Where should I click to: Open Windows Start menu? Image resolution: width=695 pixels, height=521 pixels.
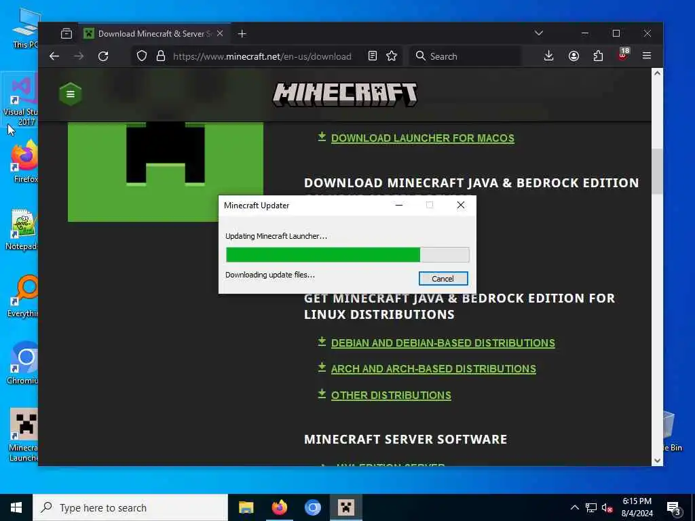(16, 507)
